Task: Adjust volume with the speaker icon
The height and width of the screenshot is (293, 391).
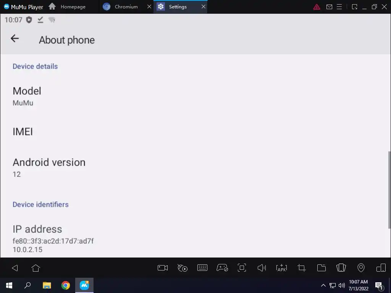Action: [x=262, y=268]
